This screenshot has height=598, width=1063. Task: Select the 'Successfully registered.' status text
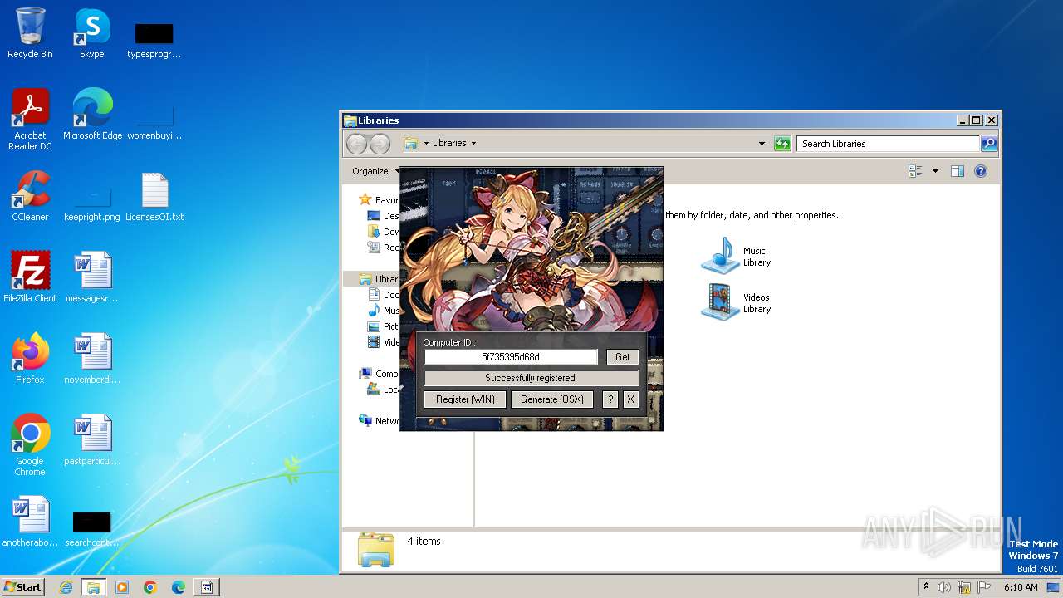coord(531,378)
